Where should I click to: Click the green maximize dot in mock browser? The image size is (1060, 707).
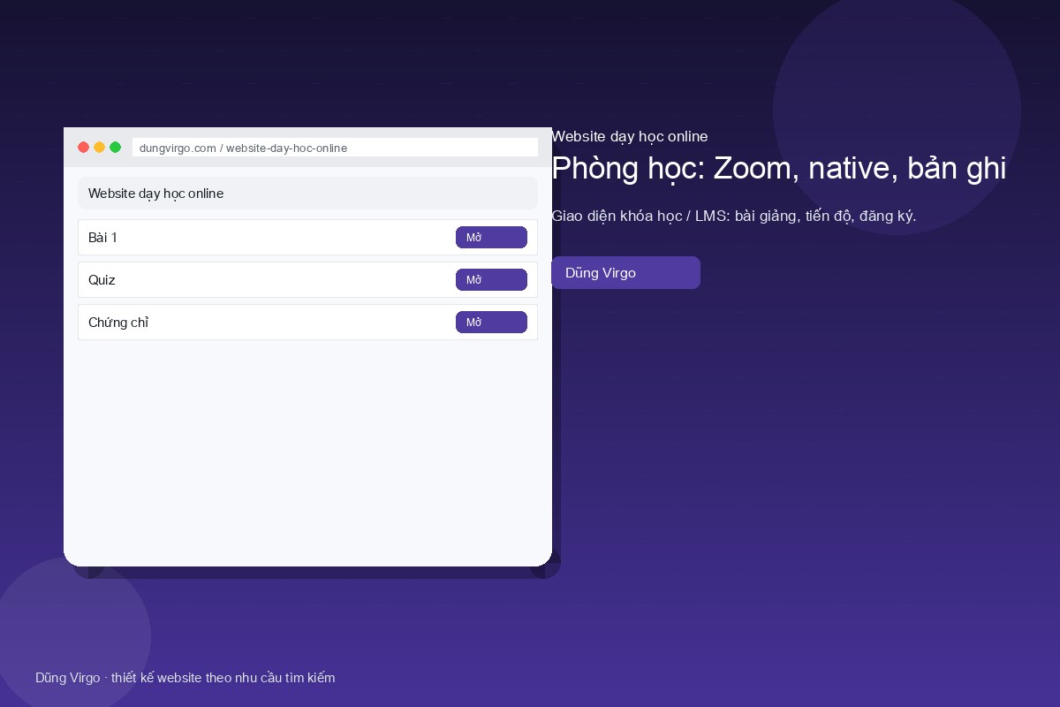tap(116, 148)
